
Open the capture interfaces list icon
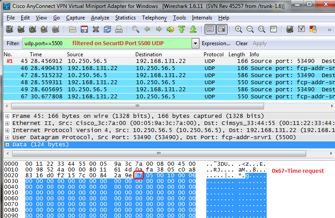(10, 29)
